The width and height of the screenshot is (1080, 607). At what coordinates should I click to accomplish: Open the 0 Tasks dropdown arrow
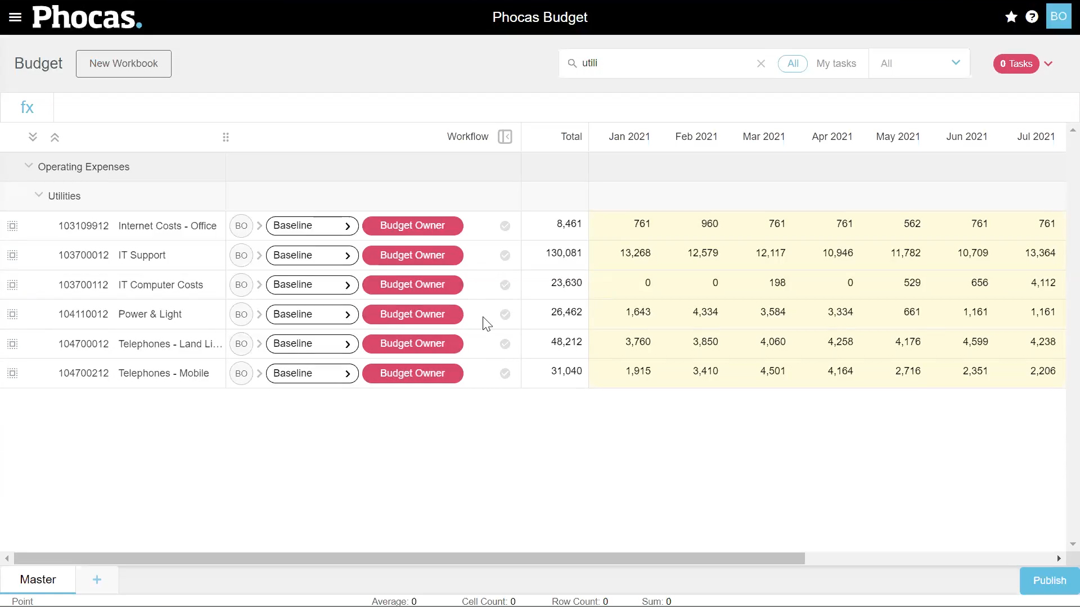click(x=1048, y=64)
